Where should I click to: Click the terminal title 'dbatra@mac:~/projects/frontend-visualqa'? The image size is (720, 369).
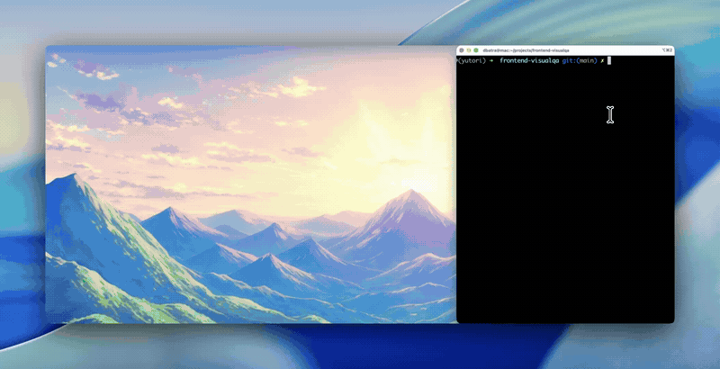pos(526,50)
